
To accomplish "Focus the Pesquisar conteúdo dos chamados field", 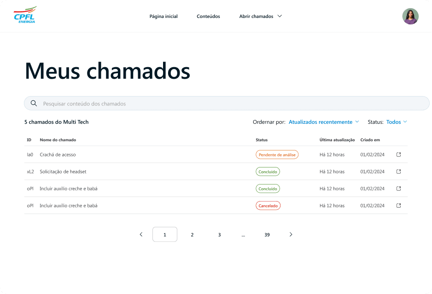I will (227, 103).
